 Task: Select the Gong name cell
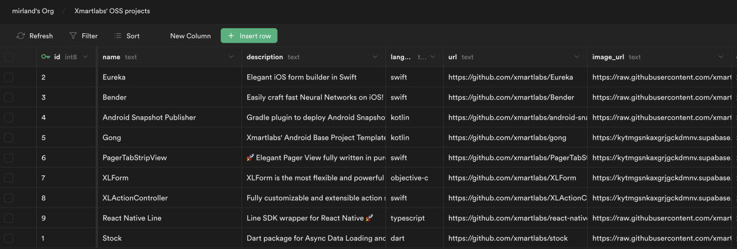(169, 137)
